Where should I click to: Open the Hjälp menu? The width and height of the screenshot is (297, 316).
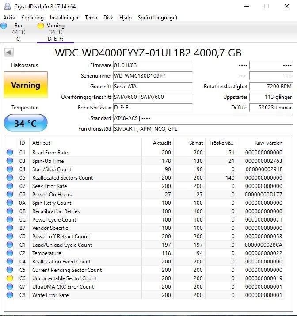point(126,18)
